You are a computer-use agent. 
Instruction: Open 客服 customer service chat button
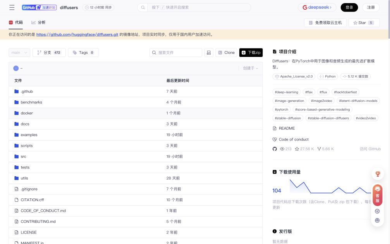click(378, 195)
